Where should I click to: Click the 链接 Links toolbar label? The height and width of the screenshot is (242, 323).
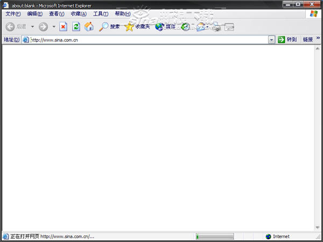coord(307,39)
